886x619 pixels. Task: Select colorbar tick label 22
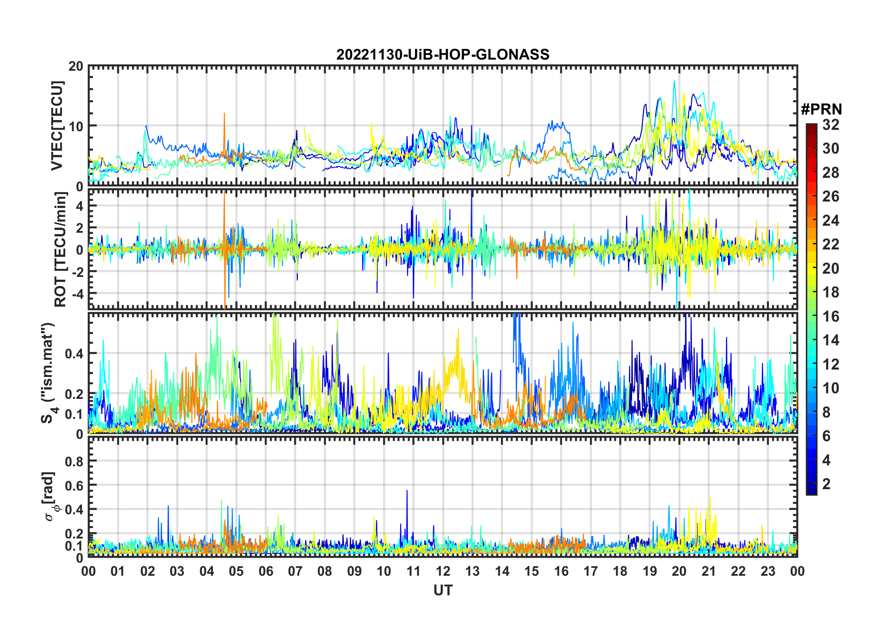pyautogui.click(x=831, y=244)
